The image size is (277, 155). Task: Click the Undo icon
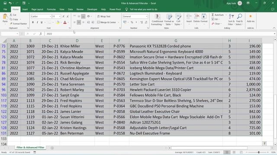click(10, 3)
